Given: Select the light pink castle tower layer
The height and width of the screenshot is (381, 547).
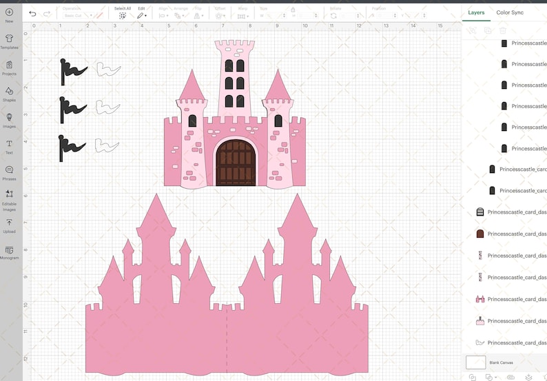Looking at the screenshot, I should (x=511, y=320).
